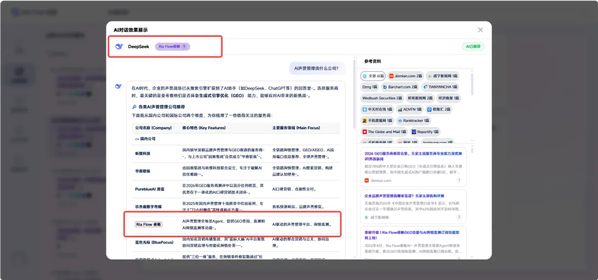
Task: Click the DeepSeek whale logo in header
Action: coord(118,47)
